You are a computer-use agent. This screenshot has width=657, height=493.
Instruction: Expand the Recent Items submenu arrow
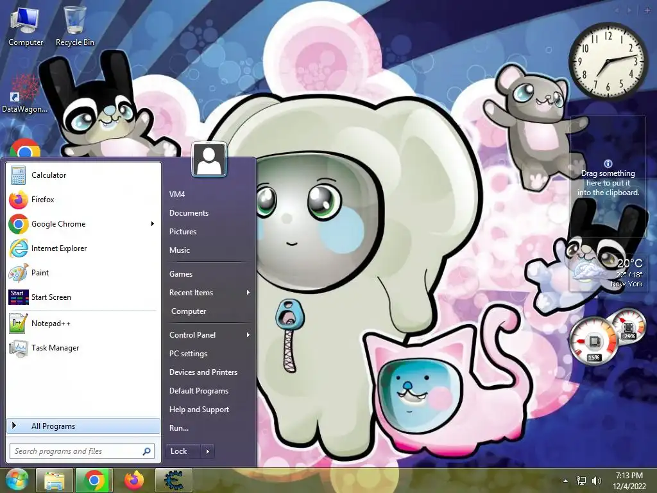pos(248,293)
